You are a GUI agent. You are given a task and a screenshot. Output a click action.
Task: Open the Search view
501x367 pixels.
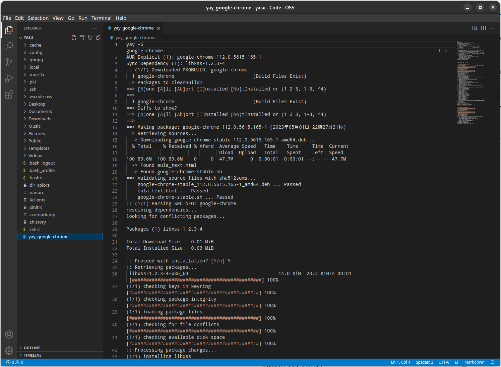(9, 46)
